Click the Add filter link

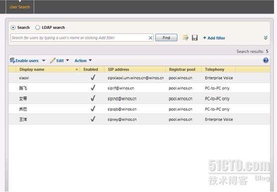click(214, 38)
